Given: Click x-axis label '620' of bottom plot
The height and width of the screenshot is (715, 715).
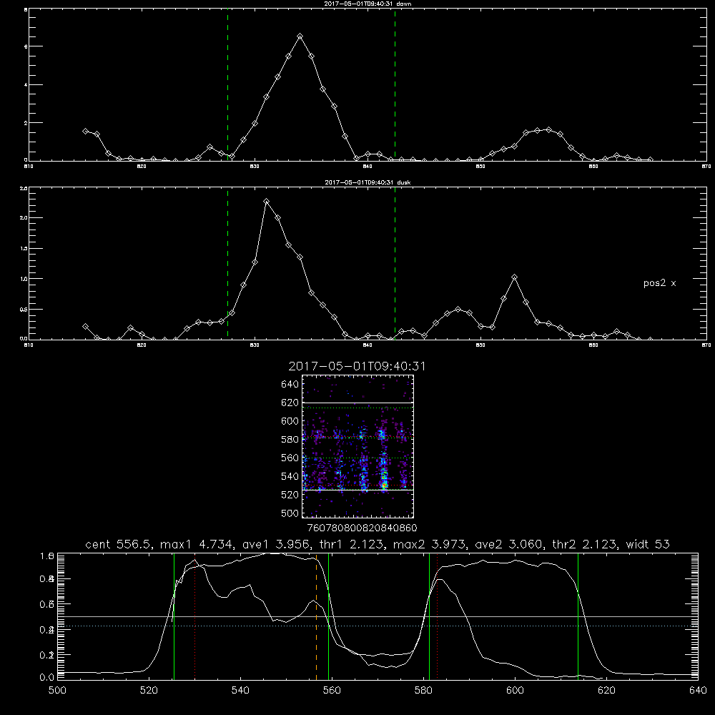Looking at the screenshot, I should tap(606, 691).
